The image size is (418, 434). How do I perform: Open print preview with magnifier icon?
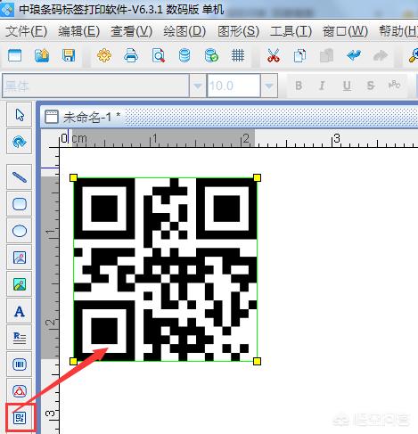[x=158, y=55]
